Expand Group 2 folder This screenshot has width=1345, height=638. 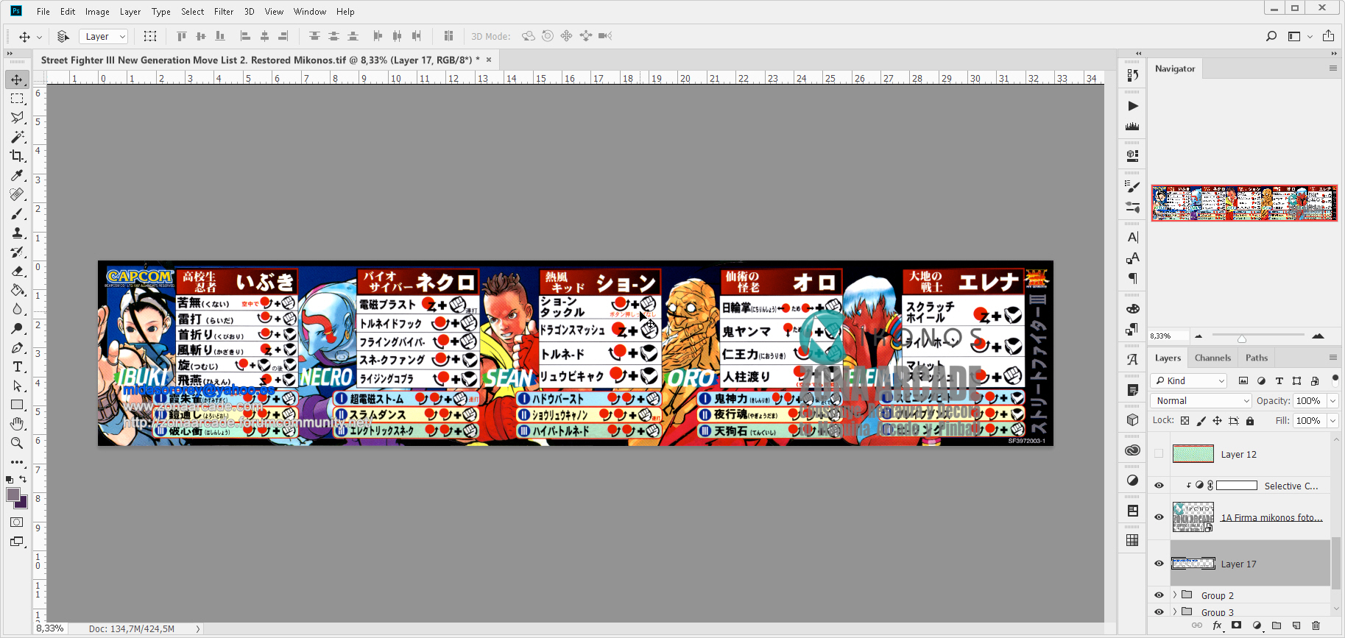click(x=1175, y=595)
